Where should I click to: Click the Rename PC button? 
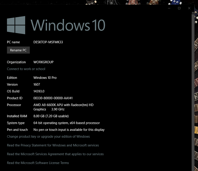[18, 50]
